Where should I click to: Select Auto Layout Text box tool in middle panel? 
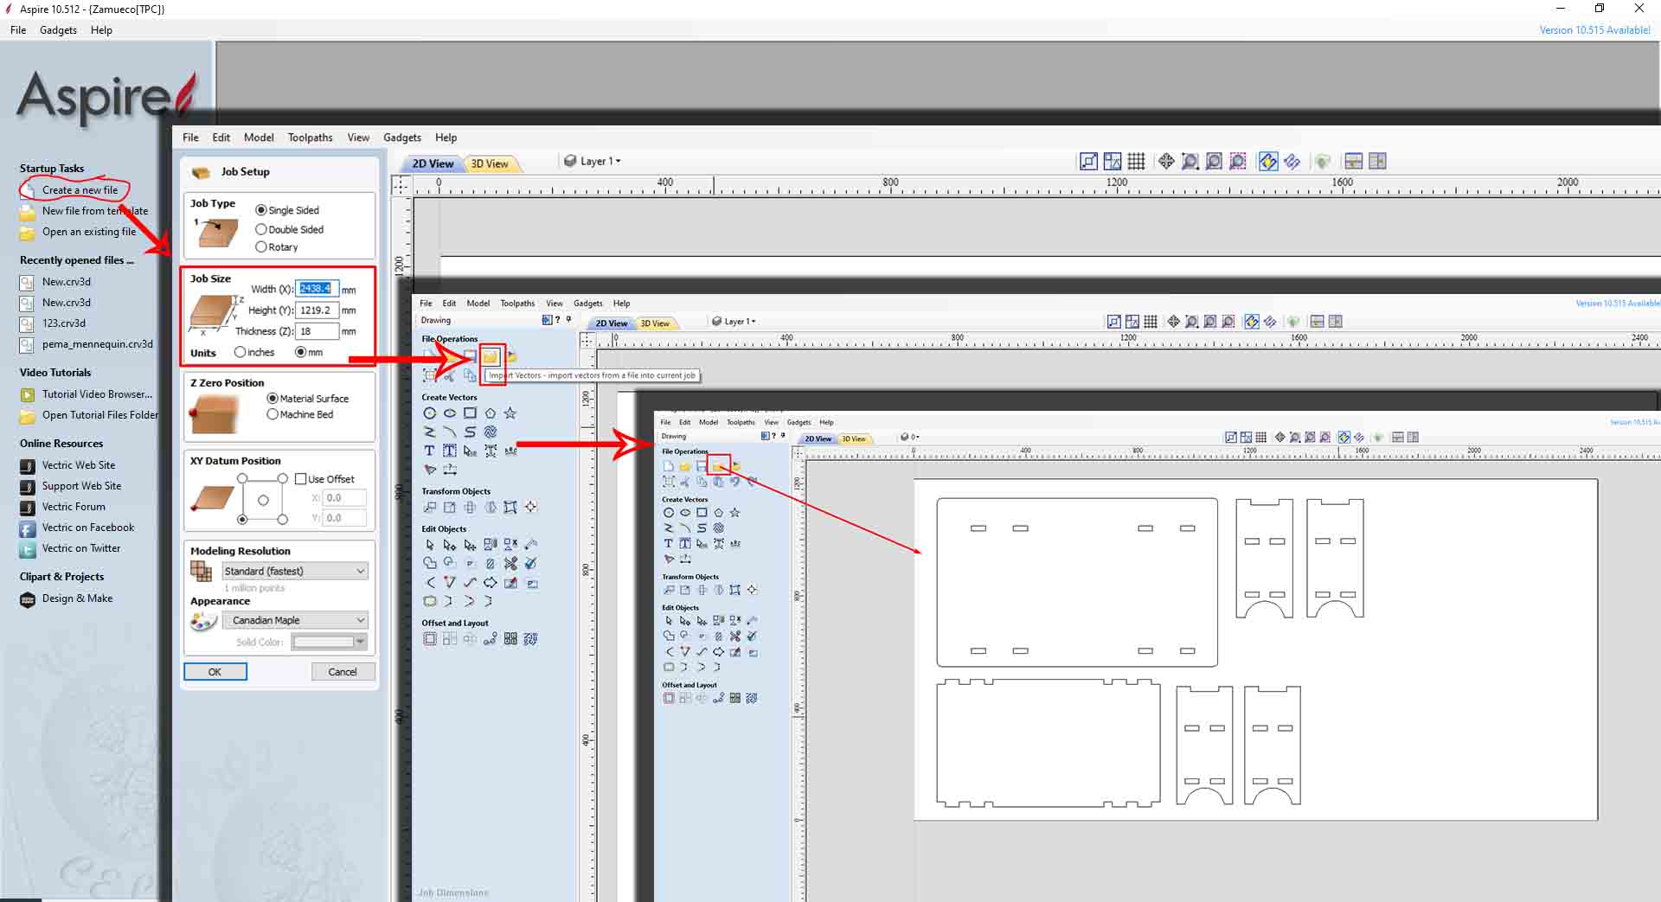pyautogui.click(x=450, y=451)
